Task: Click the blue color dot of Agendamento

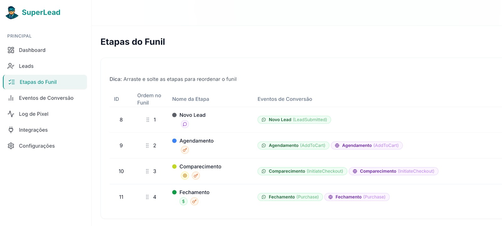Action: tap(174, 141)
